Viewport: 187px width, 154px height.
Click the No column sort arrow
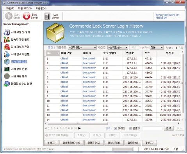(x=58, y=53)
